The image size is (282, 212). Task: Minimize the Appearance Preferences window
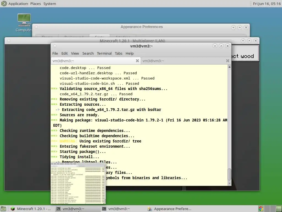(233, 27)
